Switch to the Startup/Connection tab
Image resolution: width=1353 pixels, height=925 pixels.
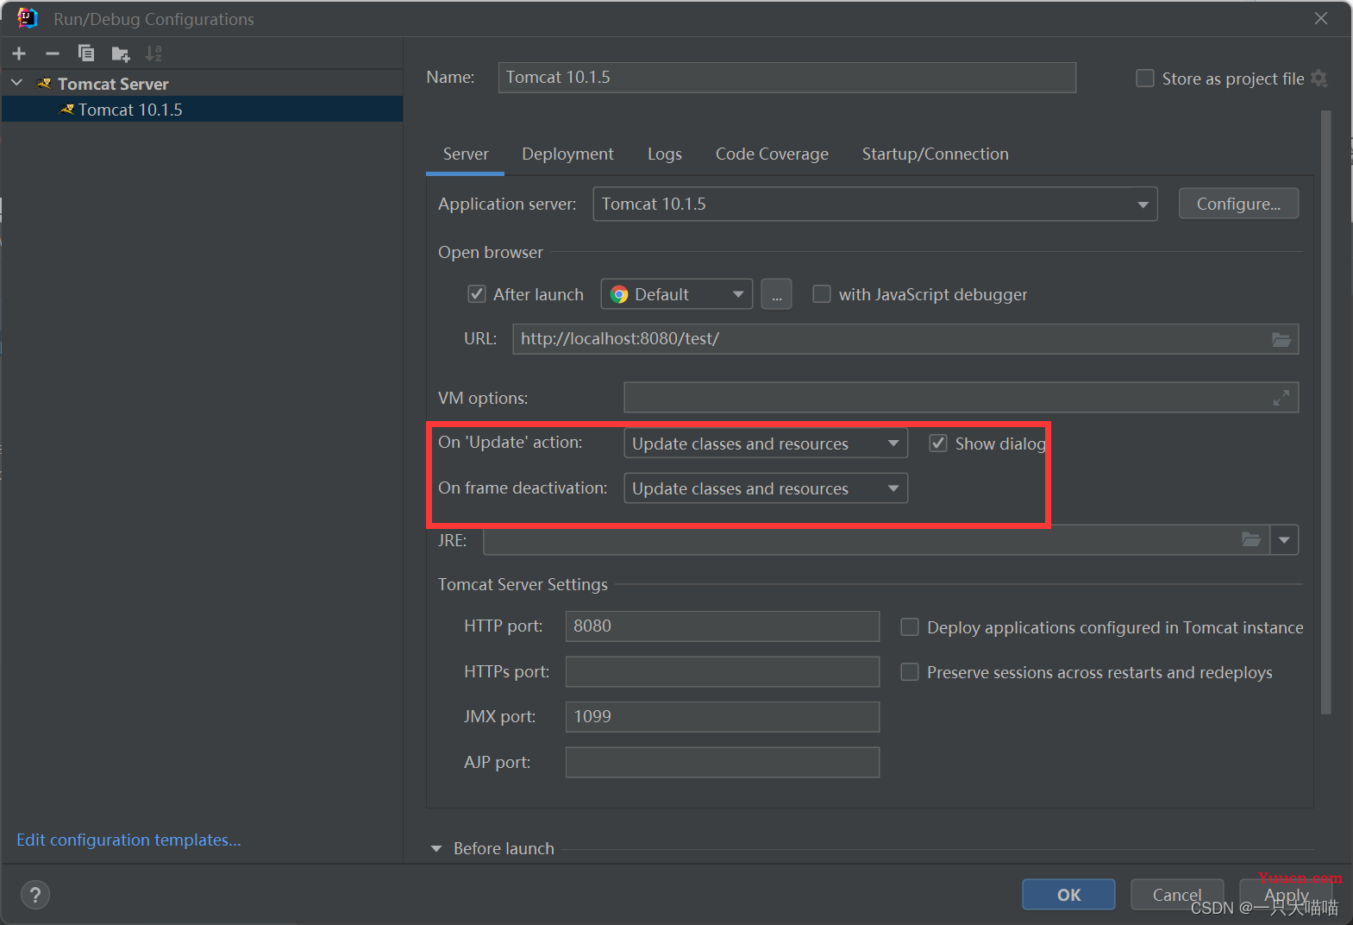(936, 154)
